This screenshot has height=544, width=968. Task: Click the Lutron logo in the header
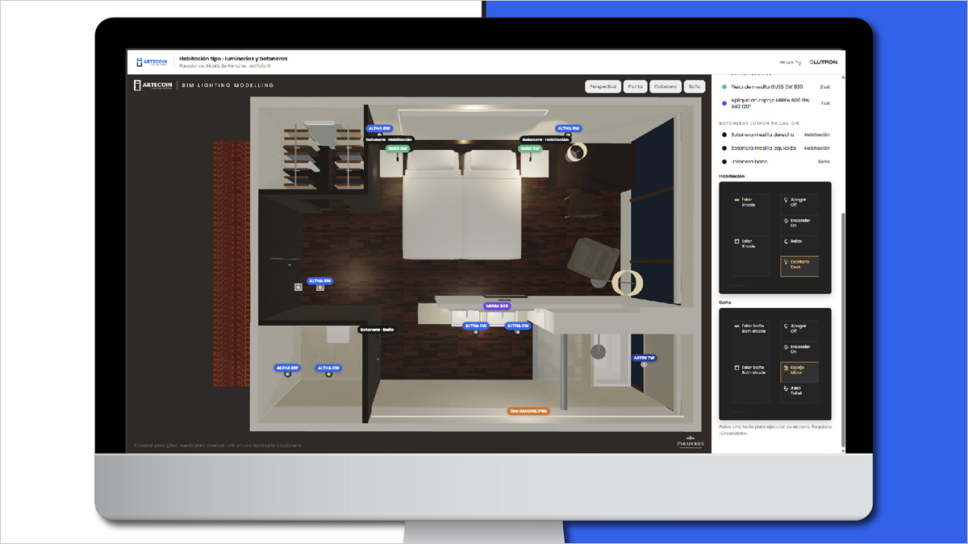click(822, 62)
